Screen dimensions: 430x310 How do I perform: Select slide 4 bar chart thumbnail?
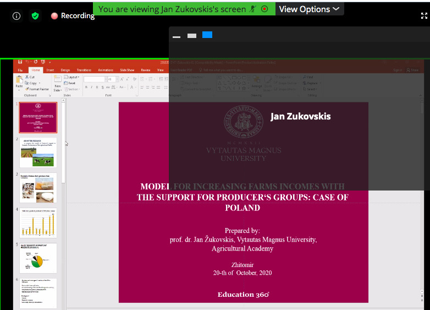38,222
